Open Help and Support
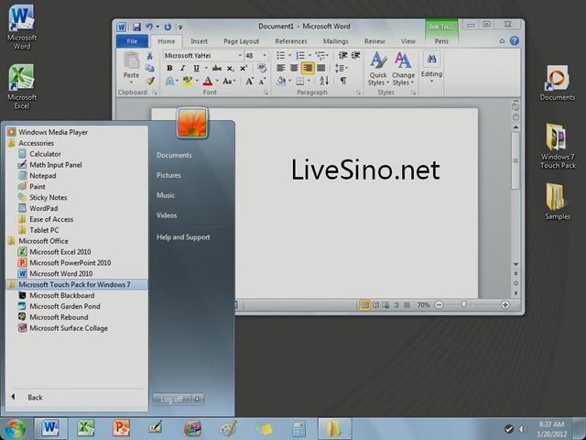The image size is (586, 440). click(183, 237)
